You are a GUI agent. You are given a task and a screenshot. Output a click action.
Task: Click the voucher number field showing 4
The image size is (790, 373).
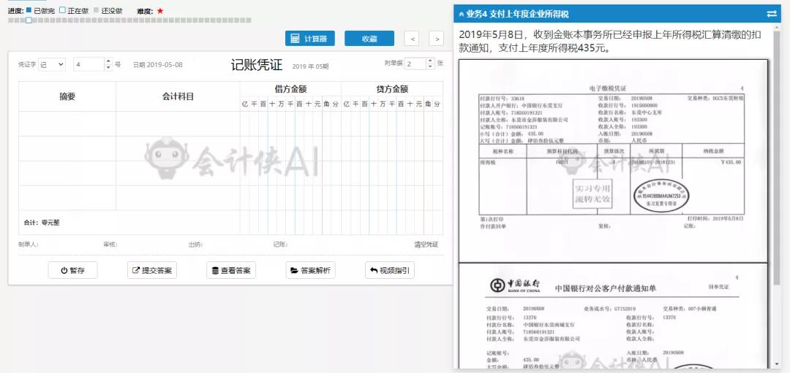click(x=89, y=64)
